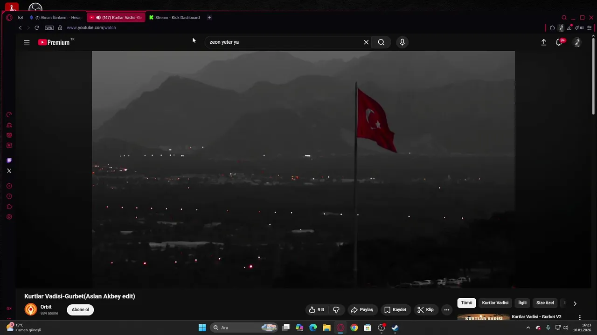The image size is (597, 335).
Task: Click the address bar URL www.youtube.com/watch
Action: pyautogui.click(x=91, y=28)
